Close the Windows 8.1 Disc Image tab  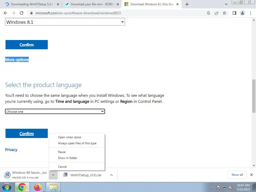click(177, 4)
